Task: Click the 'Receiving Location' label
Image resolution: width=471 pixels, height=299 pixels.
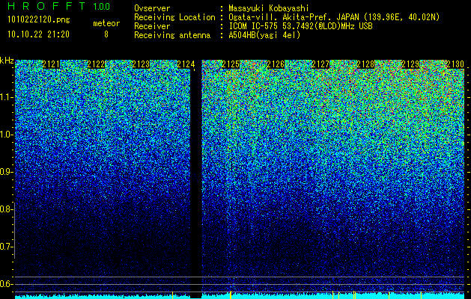Action: [174, 17]
